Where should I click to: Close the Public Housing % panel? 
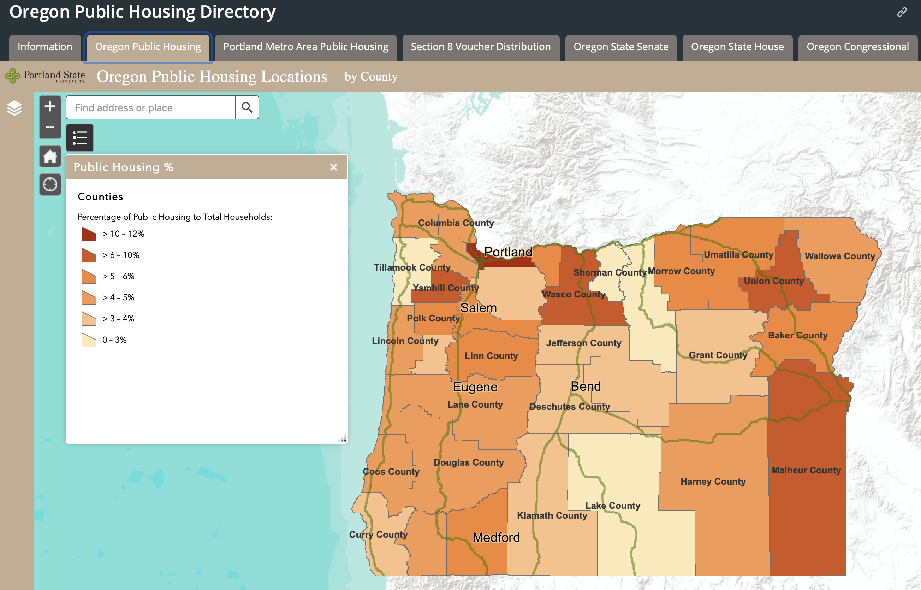coord(334,167)
